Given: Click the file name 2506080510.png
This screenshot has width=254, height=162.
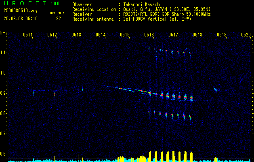Looking at the screenshot, I should pyautogui.click(x=21, y=11).
